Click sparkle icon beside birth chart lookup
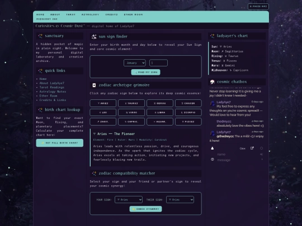Viewport: 302px width, 226px height. (x=40, y=110)
